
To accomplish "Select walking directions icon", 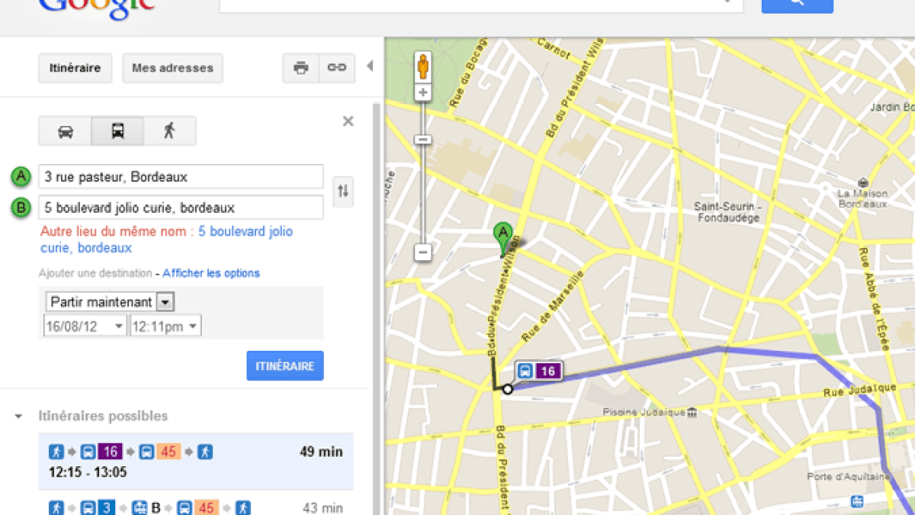I will [x=169, y=131].
